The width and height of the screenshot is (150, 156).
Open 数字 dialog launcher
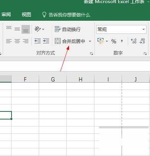coord(145,54)
